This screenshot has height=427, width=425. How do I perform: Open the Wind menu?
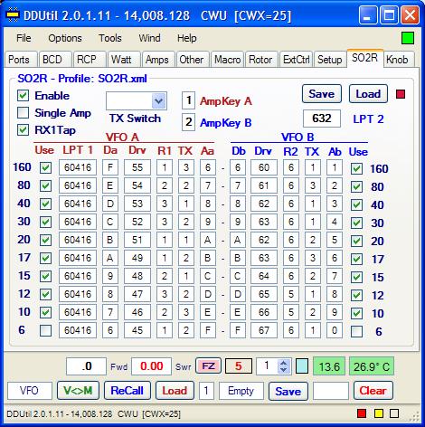[149, 38]
